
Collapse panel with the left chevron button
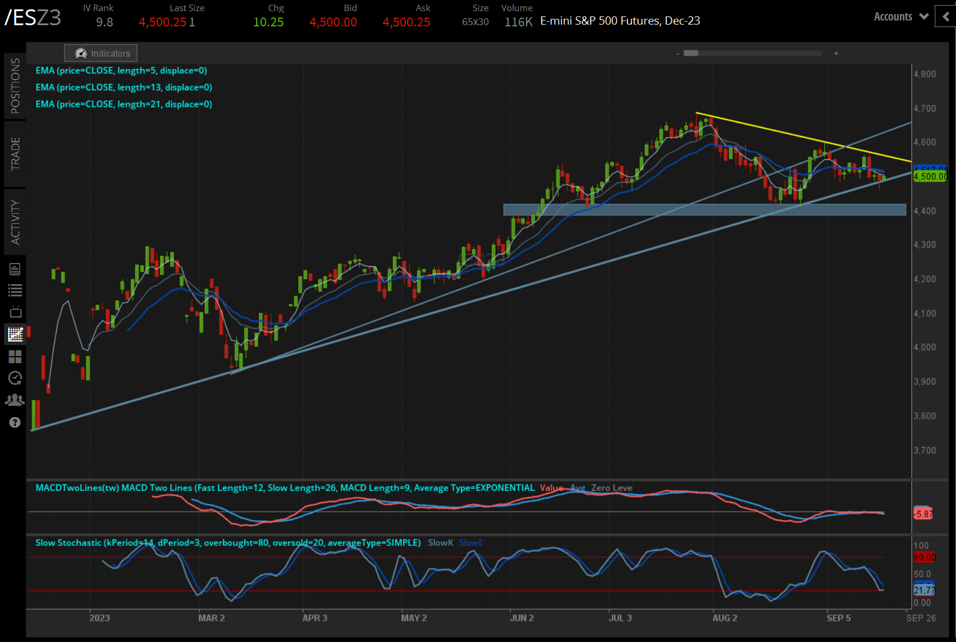[945, 16]
